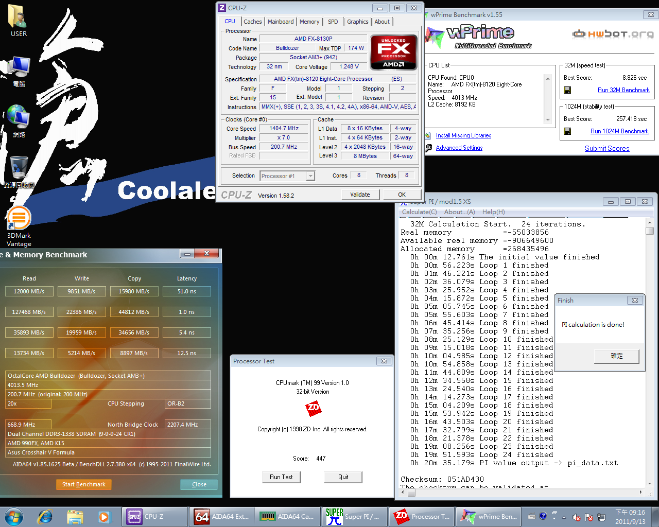Switch to the Mainboard tab in CPU-Z
The width and height of the screenshot is (659, 527).
click(x=281, y=22)
